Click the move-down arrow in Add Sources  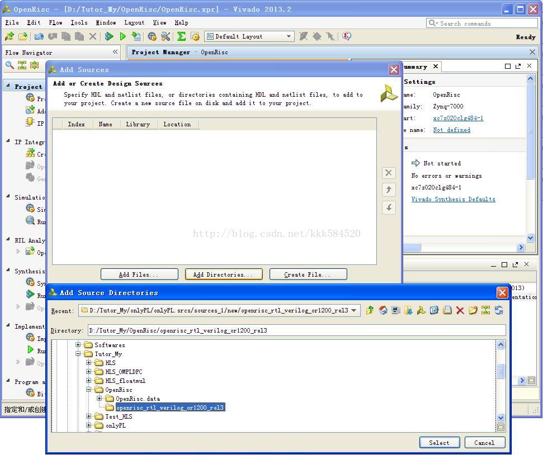pos(389,207)
